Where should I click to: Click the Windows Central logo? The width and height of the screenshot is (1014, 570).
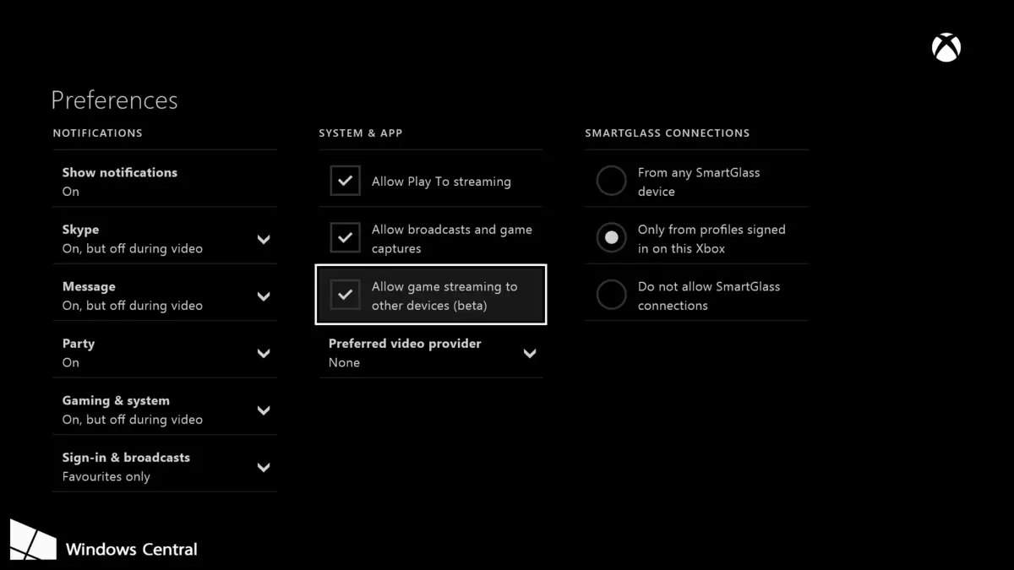[x=33, y=540]
